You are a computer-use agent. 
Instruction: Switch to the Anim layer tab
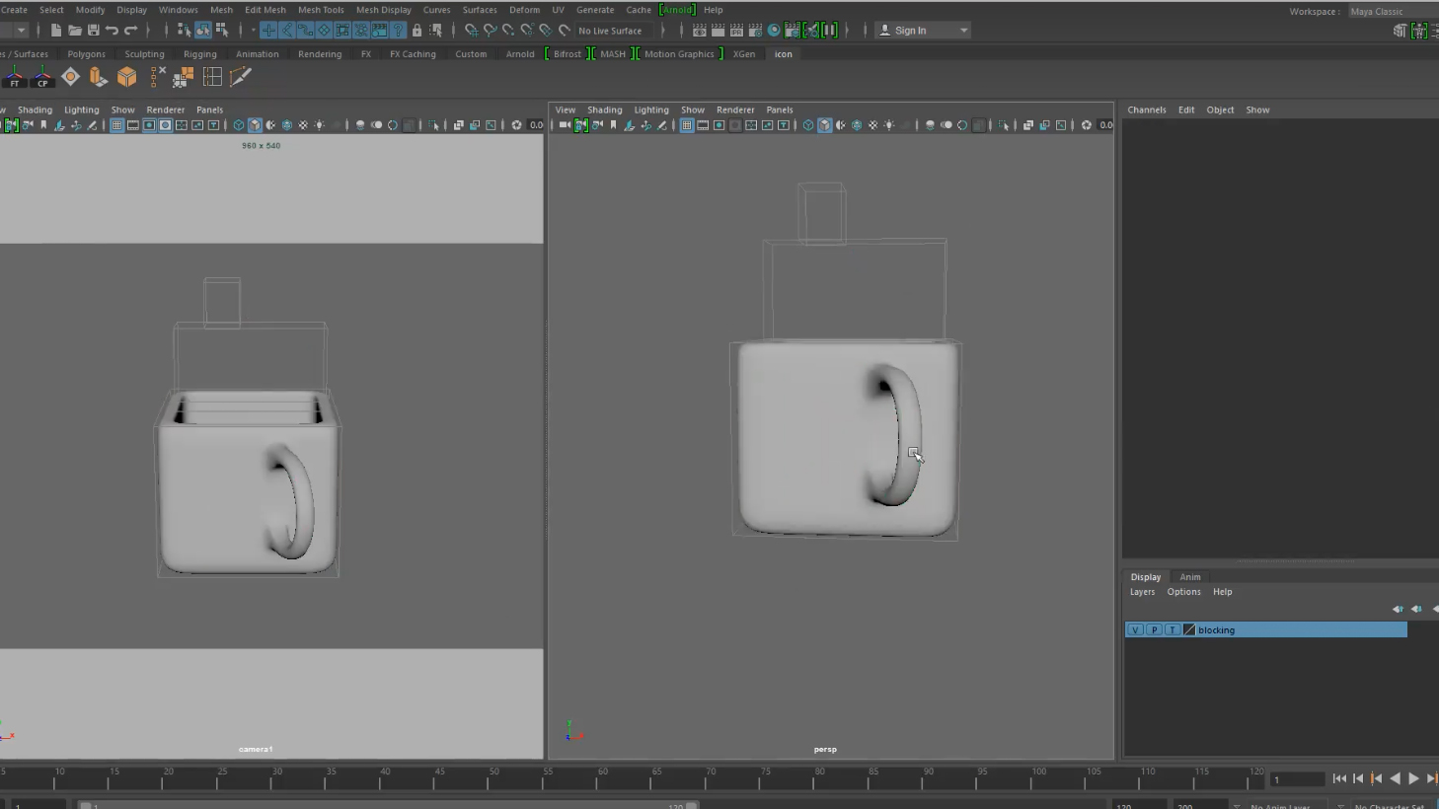coord(1190,577)
